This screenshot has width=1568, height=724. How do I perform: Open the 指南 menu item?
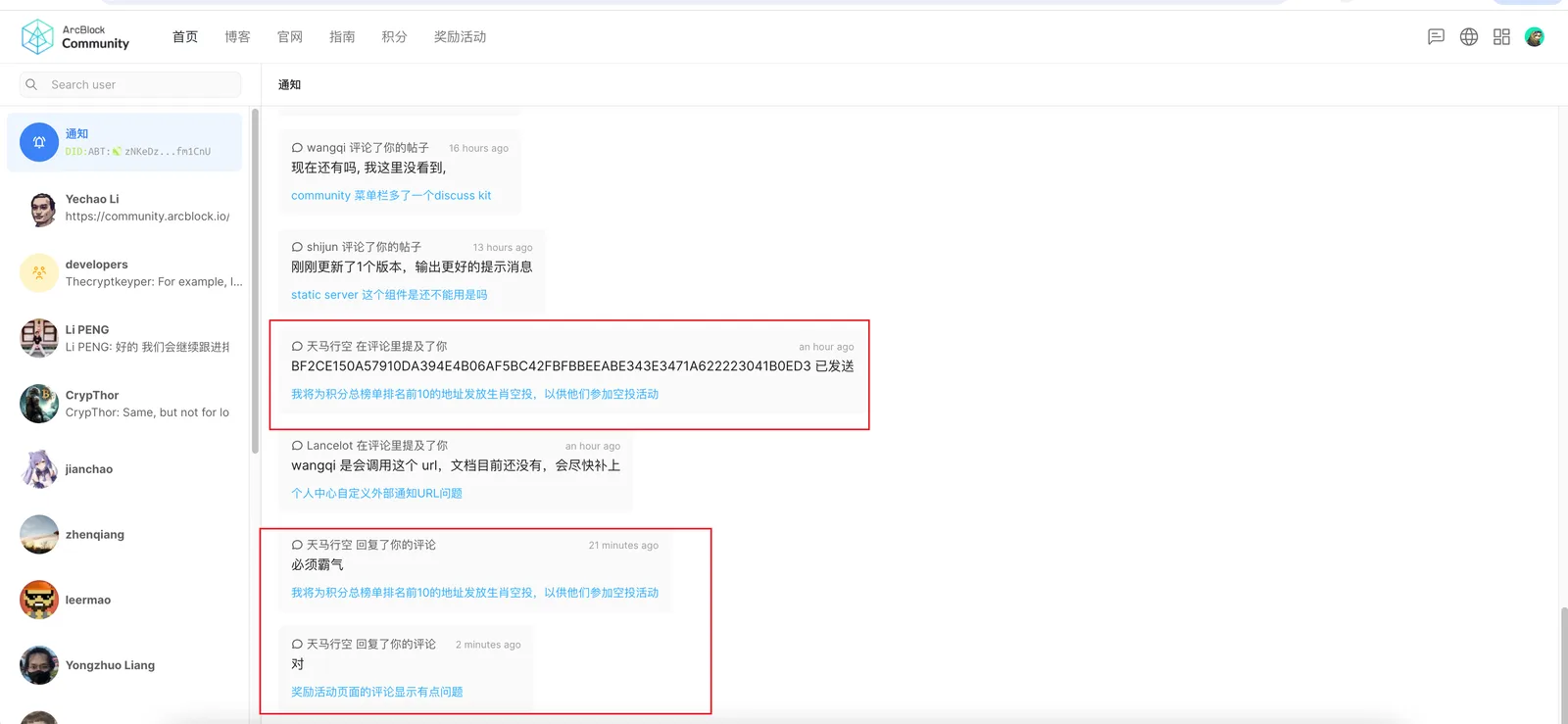(342, 37)
